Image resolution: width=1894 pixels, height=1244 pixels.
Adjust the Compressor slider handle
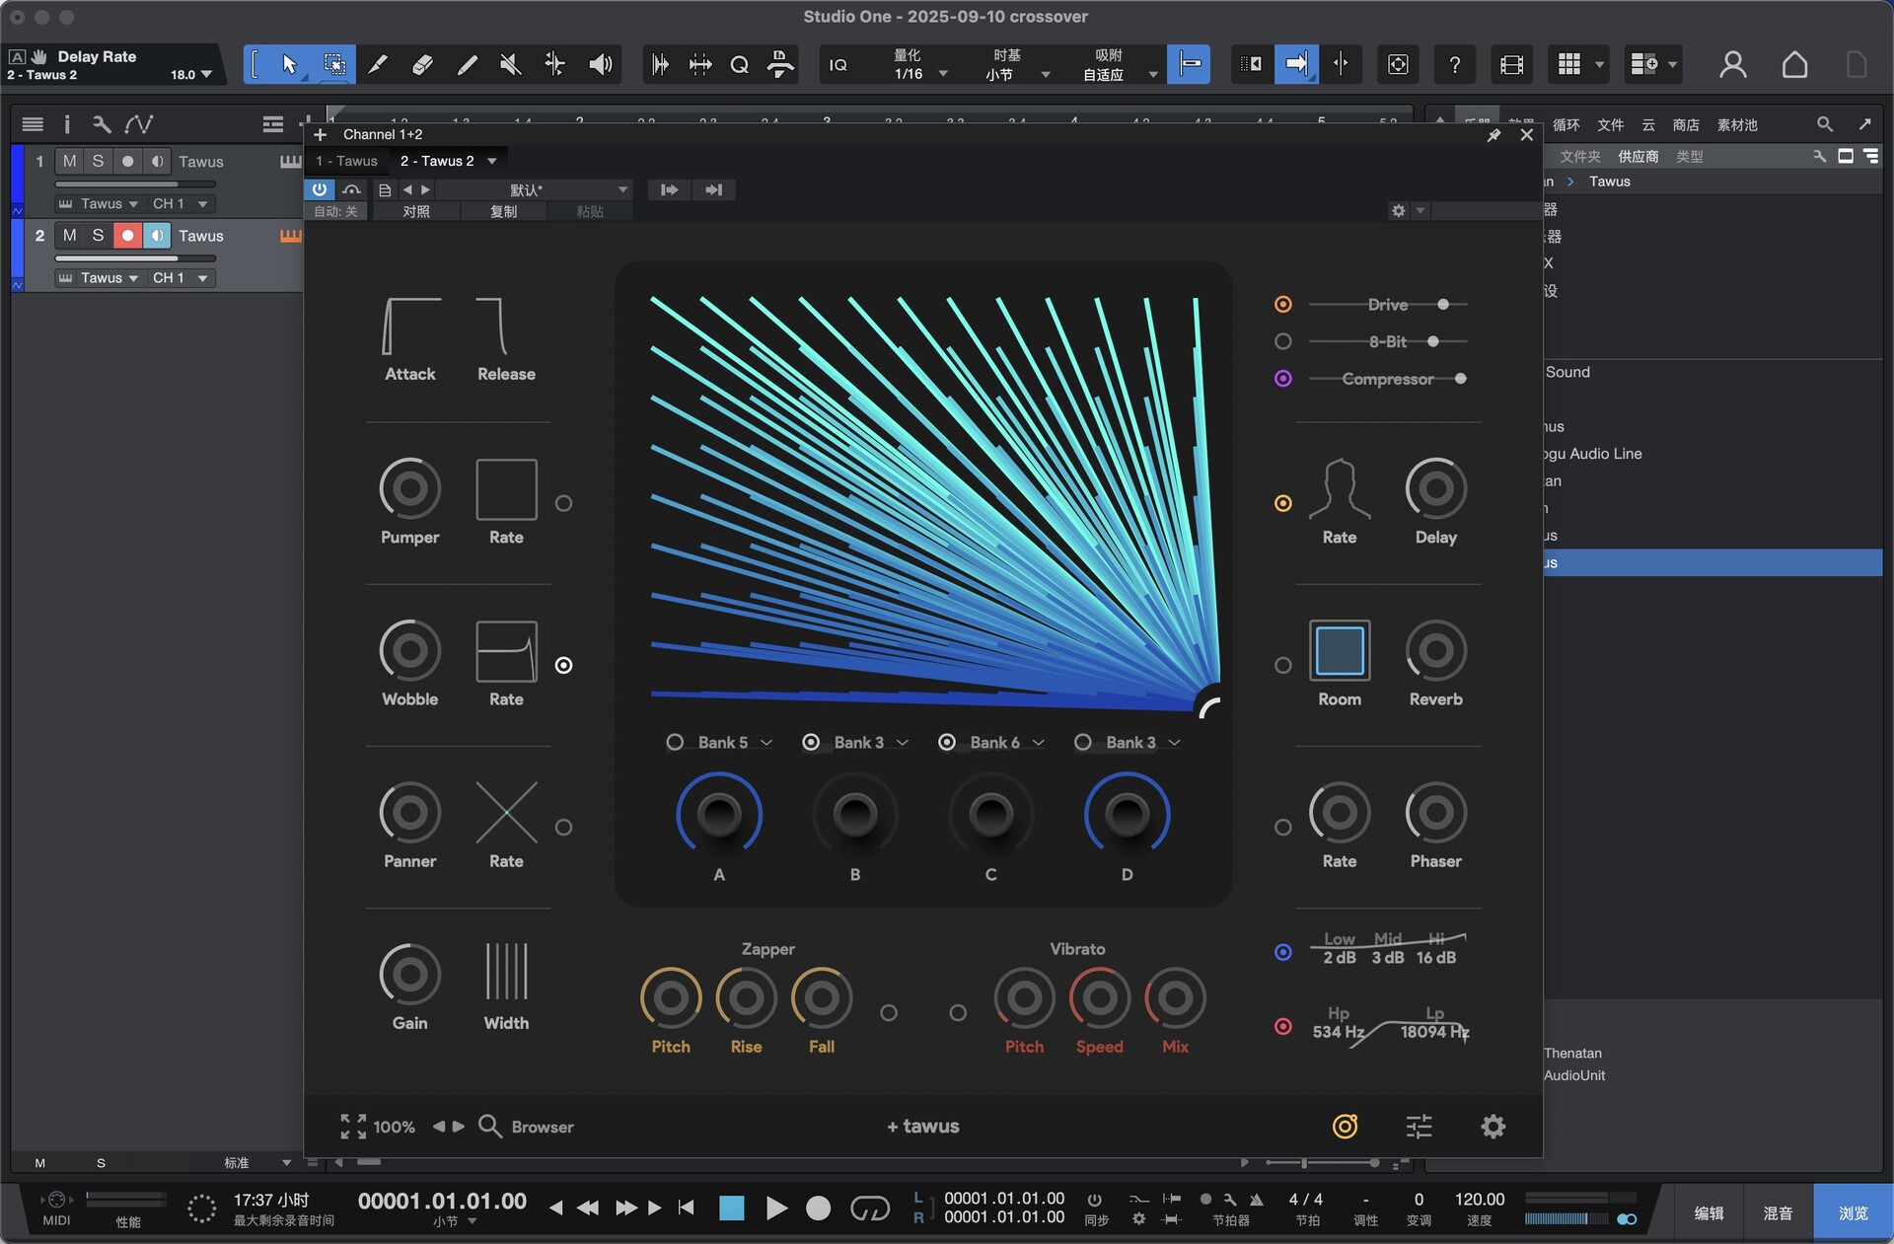1460,379
